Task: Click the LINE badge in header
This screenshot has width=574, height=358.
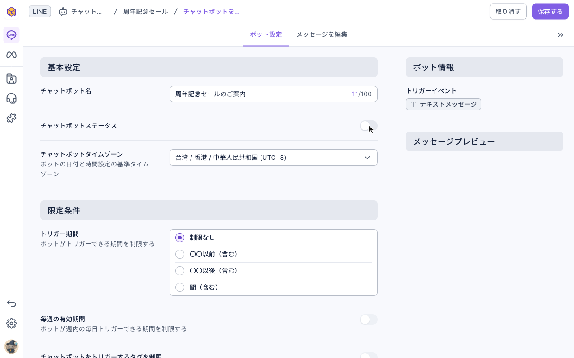Action: pyautogui.click(x=40, y=12)
